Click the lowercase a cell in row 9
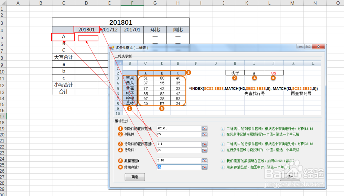 (x=64, y=64)
